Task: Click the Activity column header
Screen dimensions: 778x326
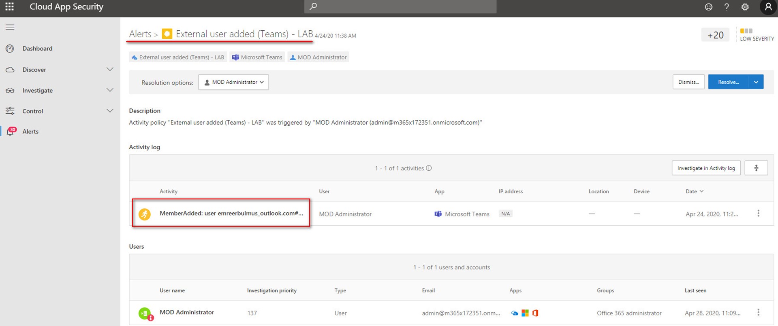Action: point(169,191)
